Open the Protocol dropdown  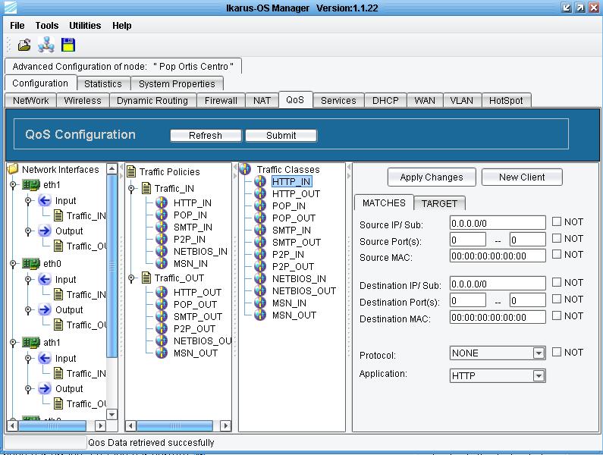click(539, 353)
